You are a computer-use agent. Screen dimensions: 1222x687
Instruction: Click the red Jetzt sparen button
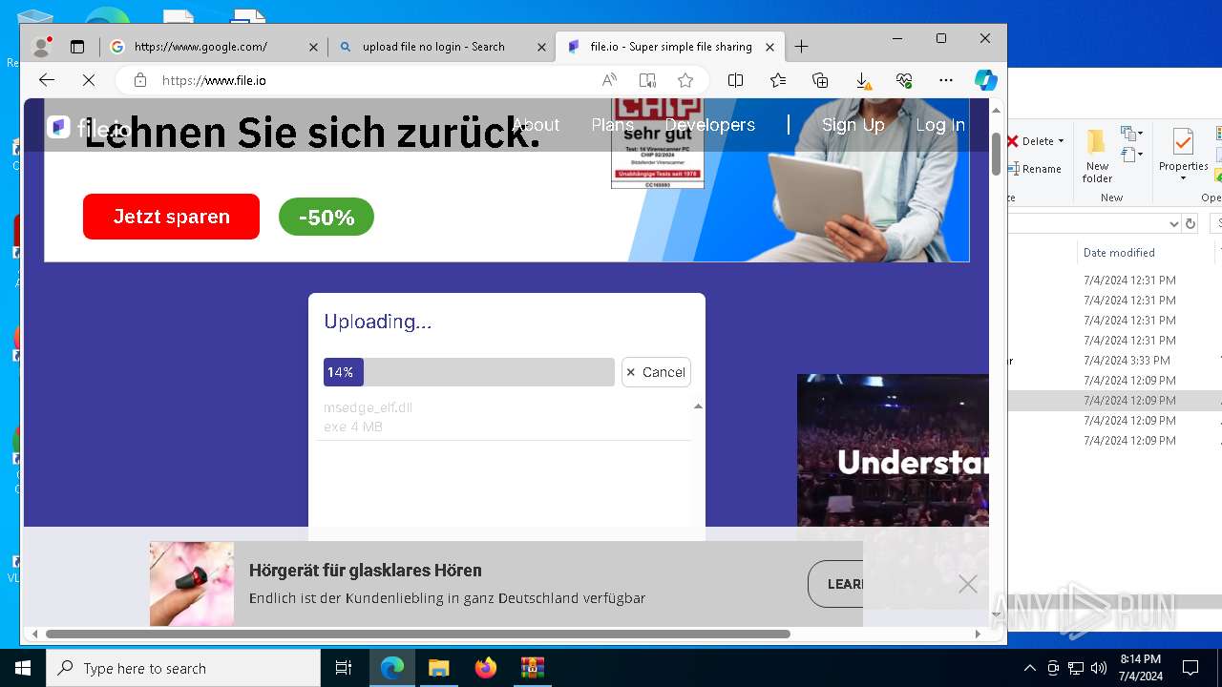pos(171,217)
